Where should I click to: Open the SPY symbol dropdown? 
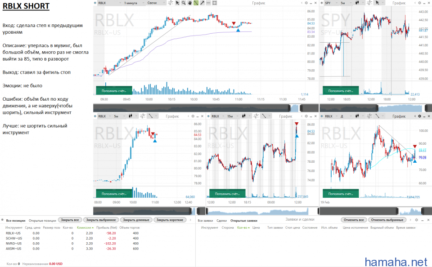click(x=332, y=3)
